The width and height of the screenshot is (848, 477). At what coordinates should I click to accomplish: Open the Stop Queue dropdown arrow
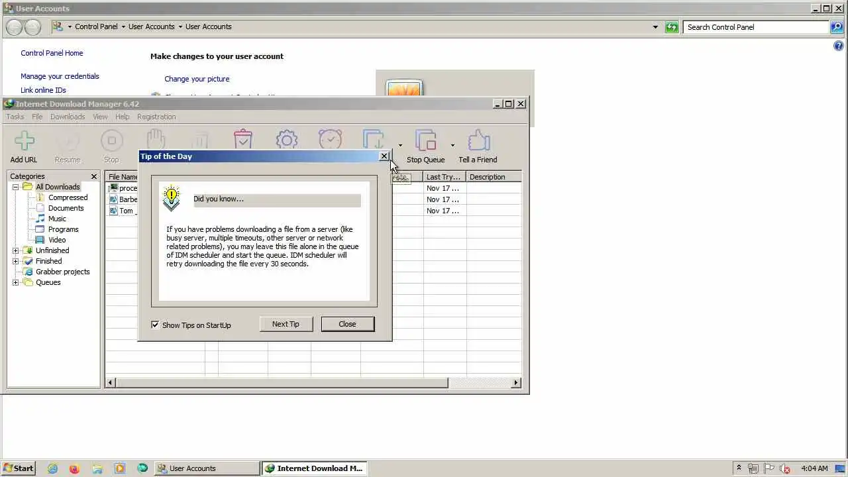click(x=452, y=145)
